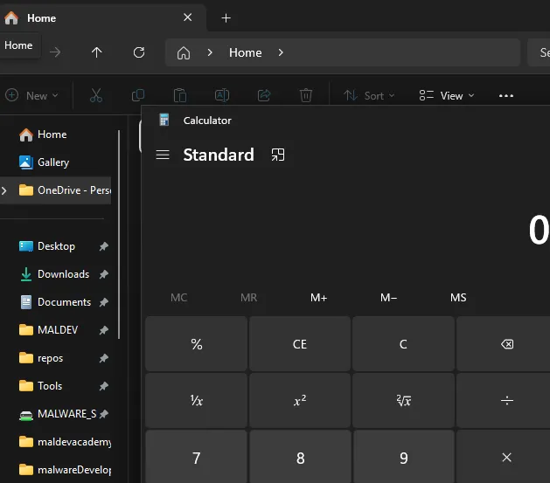Screen dimensions: 550x483
Task: Click the See more ellipsis in File Explorer
Action: click(506, 95)
